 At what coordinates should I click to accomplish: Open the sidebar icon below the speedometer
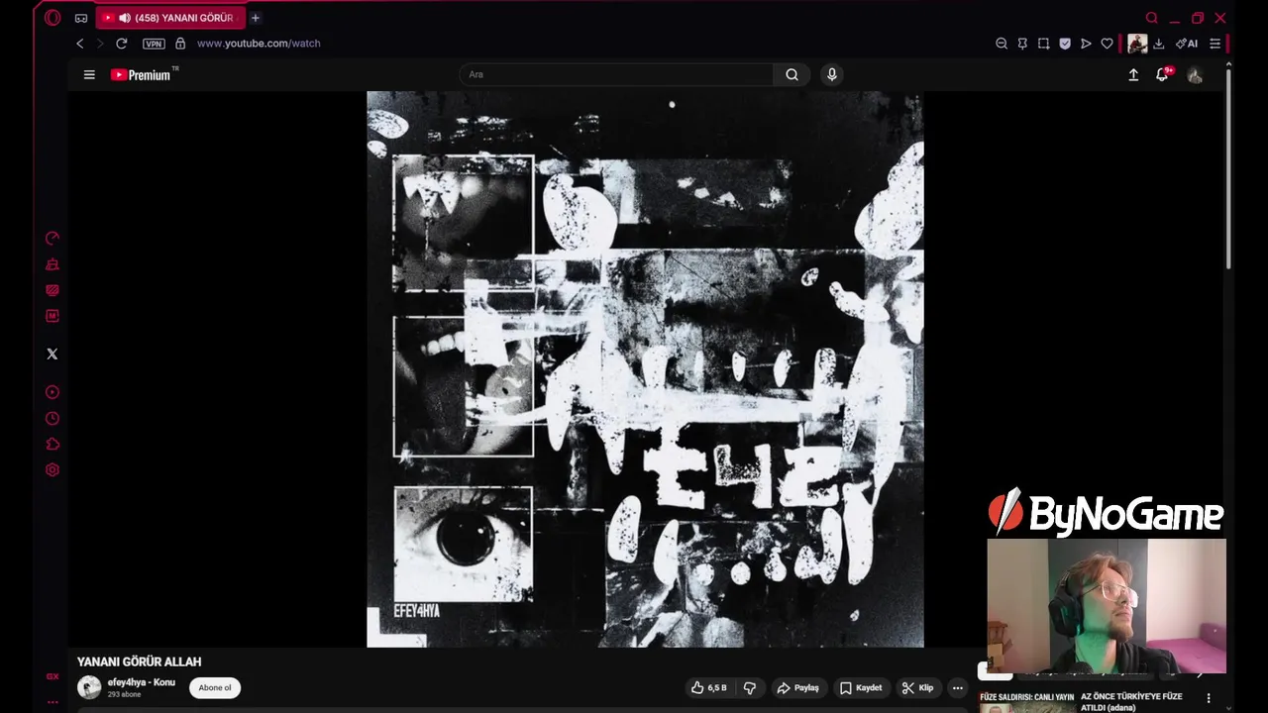(53, 264)
